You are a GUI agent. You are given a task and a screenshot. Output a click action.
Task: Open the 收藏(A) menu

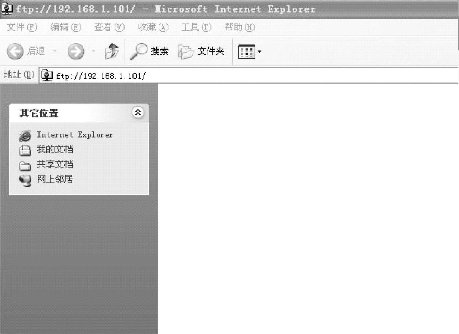(x=153, y=27)
